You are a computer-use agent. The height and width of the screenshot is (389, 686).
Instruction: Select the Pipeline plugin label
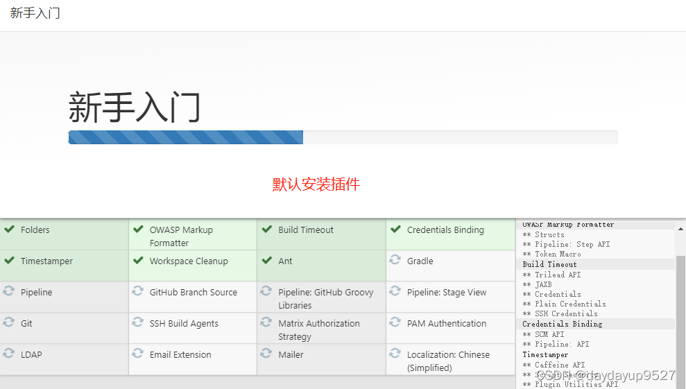[36, 293]
